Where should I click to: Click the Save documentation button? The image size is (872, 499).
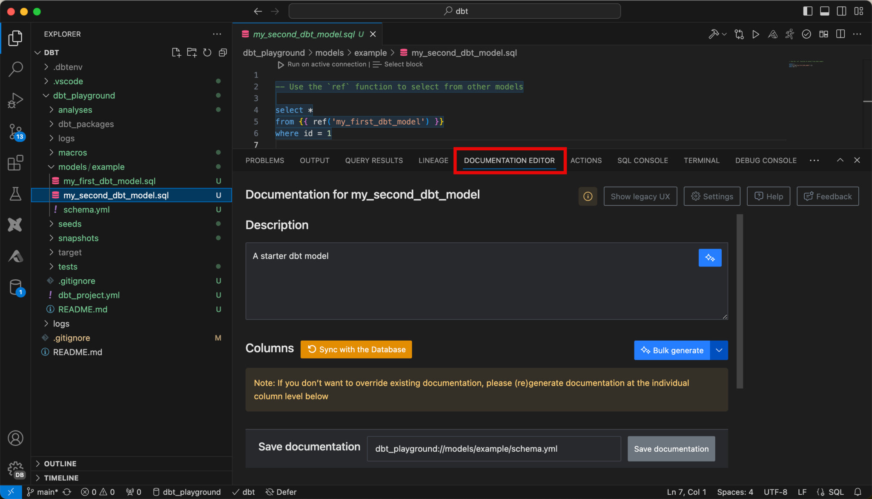(x=671, y=449)
